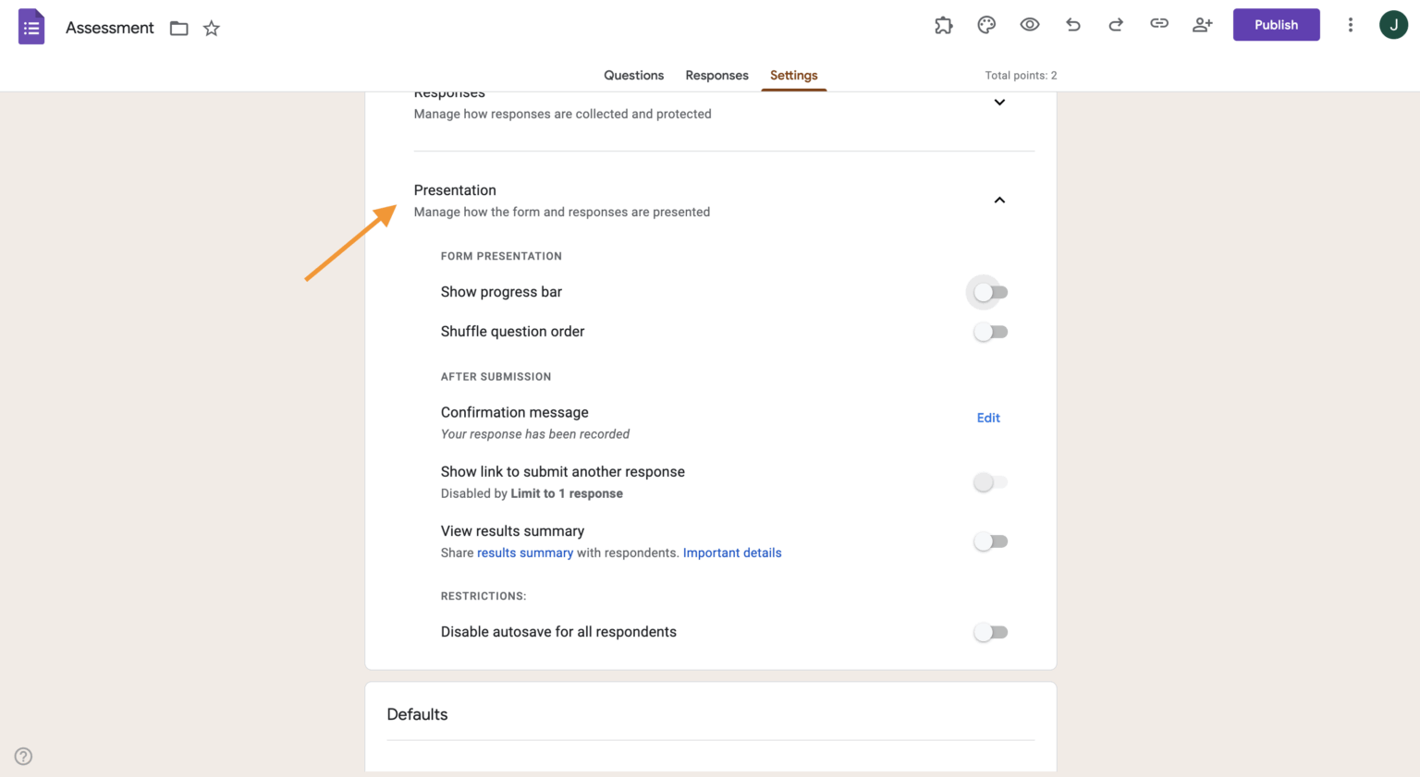Open the Responses tab

[716, 75]
